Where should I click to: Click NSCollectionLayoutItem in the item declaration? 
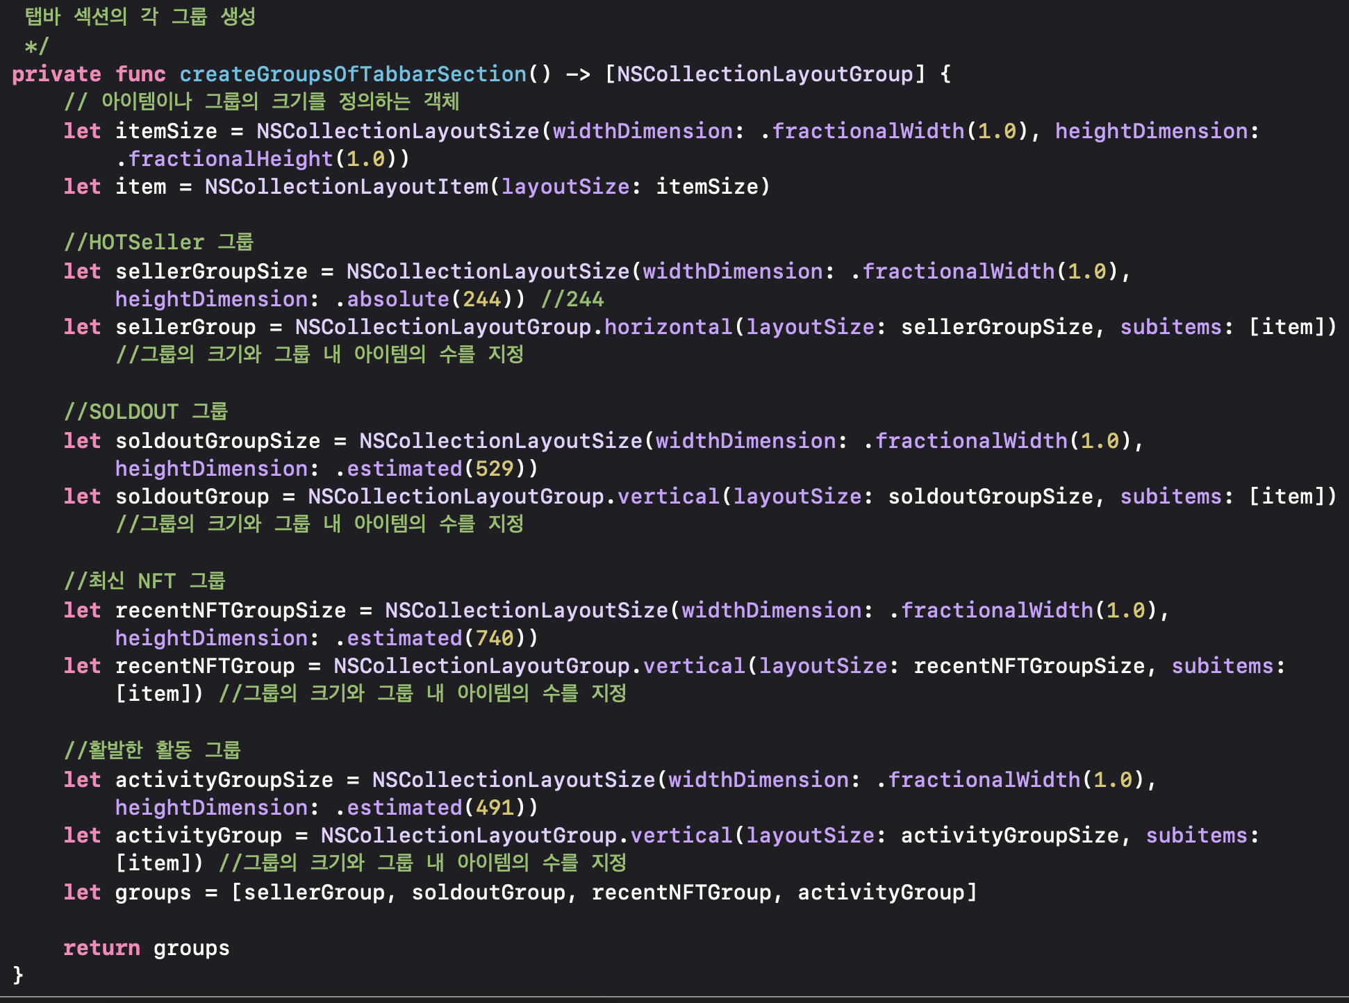(x=347, y=187)
